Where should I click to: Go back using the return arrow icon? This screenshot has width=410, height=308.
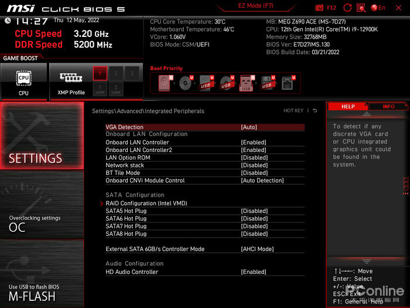[315, 110]
